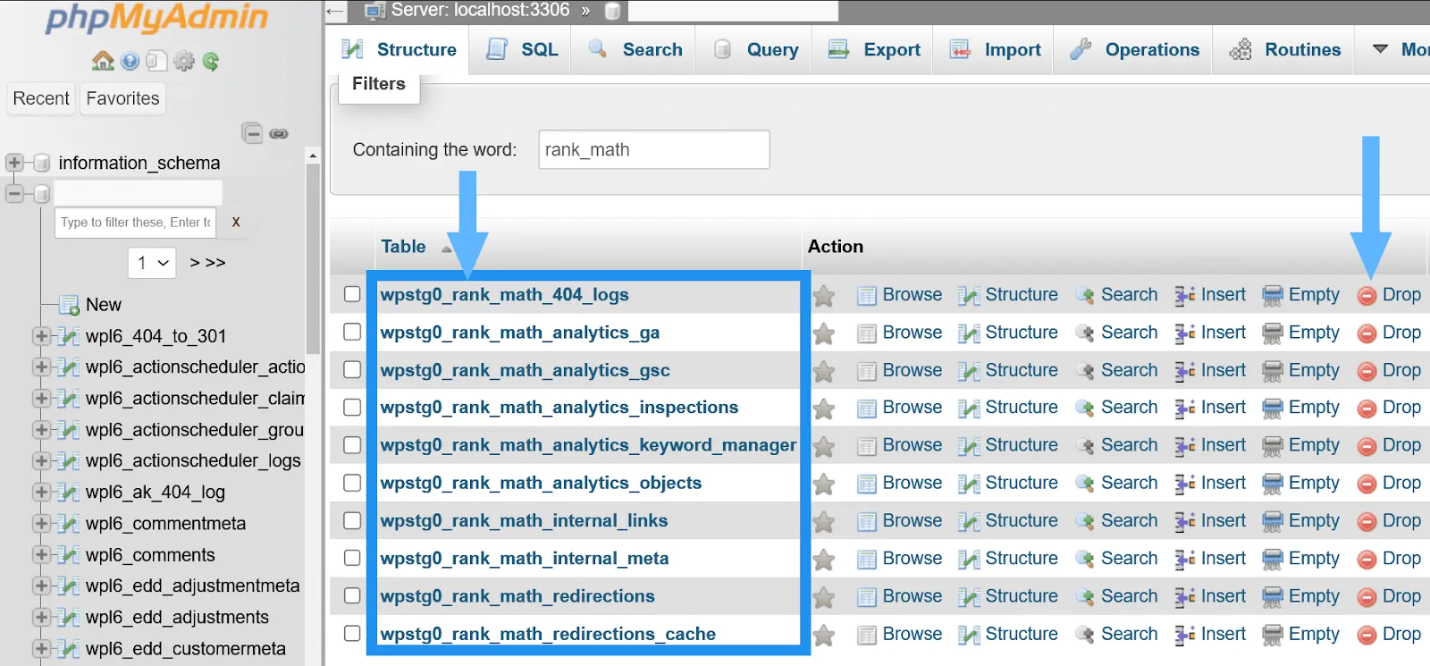Click Drop icon for wpstg0_rank_math_404_logs
This screenshot has width=1430, height=666.
[1367, 296]
